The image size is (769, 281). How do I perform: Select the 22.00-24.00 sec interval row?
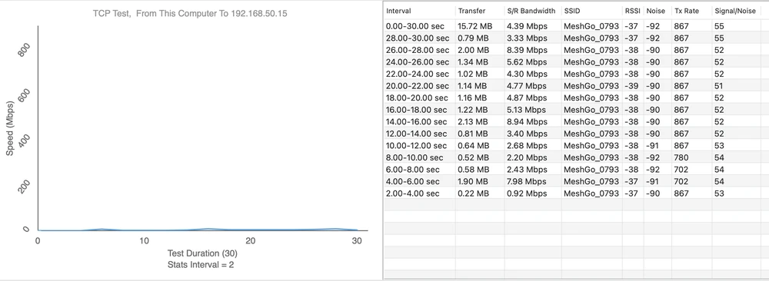(x=576, y=74)
